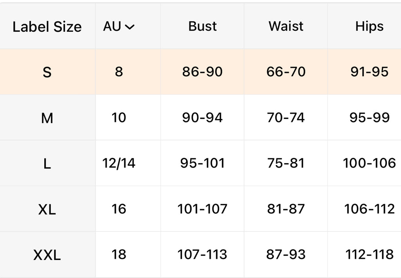Select the 112-118 hips measurement
This screenshot has width=401, height=278.
369,255
